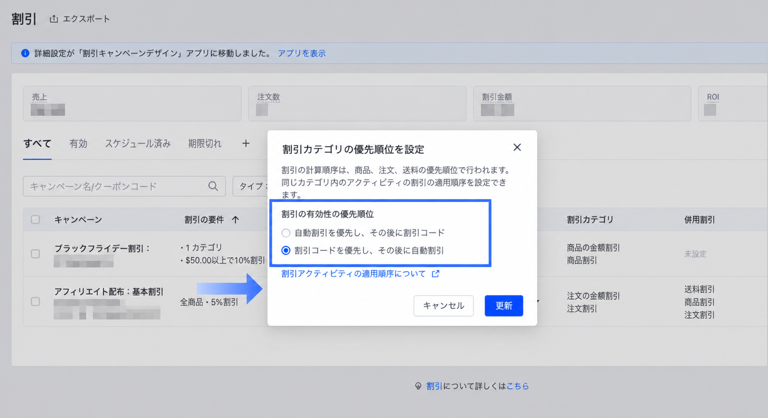This screenshot has height=418, width=768.
Task: Focus the キャンペーン名/クーポンコード search field
Action: pos(124,186)
